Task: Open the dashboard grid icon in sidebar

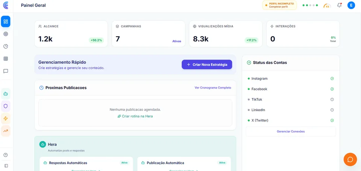Action: tap(6, 22)
